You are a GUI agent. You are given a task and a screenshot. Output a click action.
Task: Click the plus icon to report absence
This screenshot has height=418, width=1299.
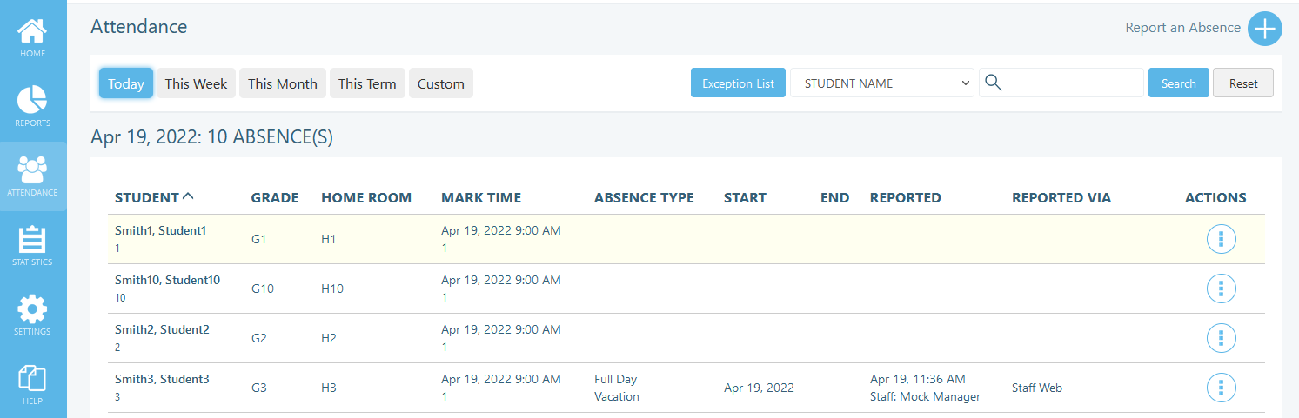1264,28
